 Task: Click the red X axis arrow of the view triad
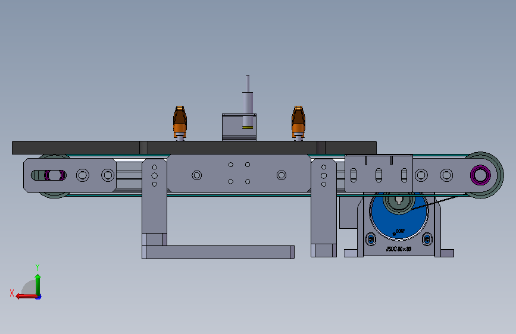pyautogui.click(x=26, y=297)
